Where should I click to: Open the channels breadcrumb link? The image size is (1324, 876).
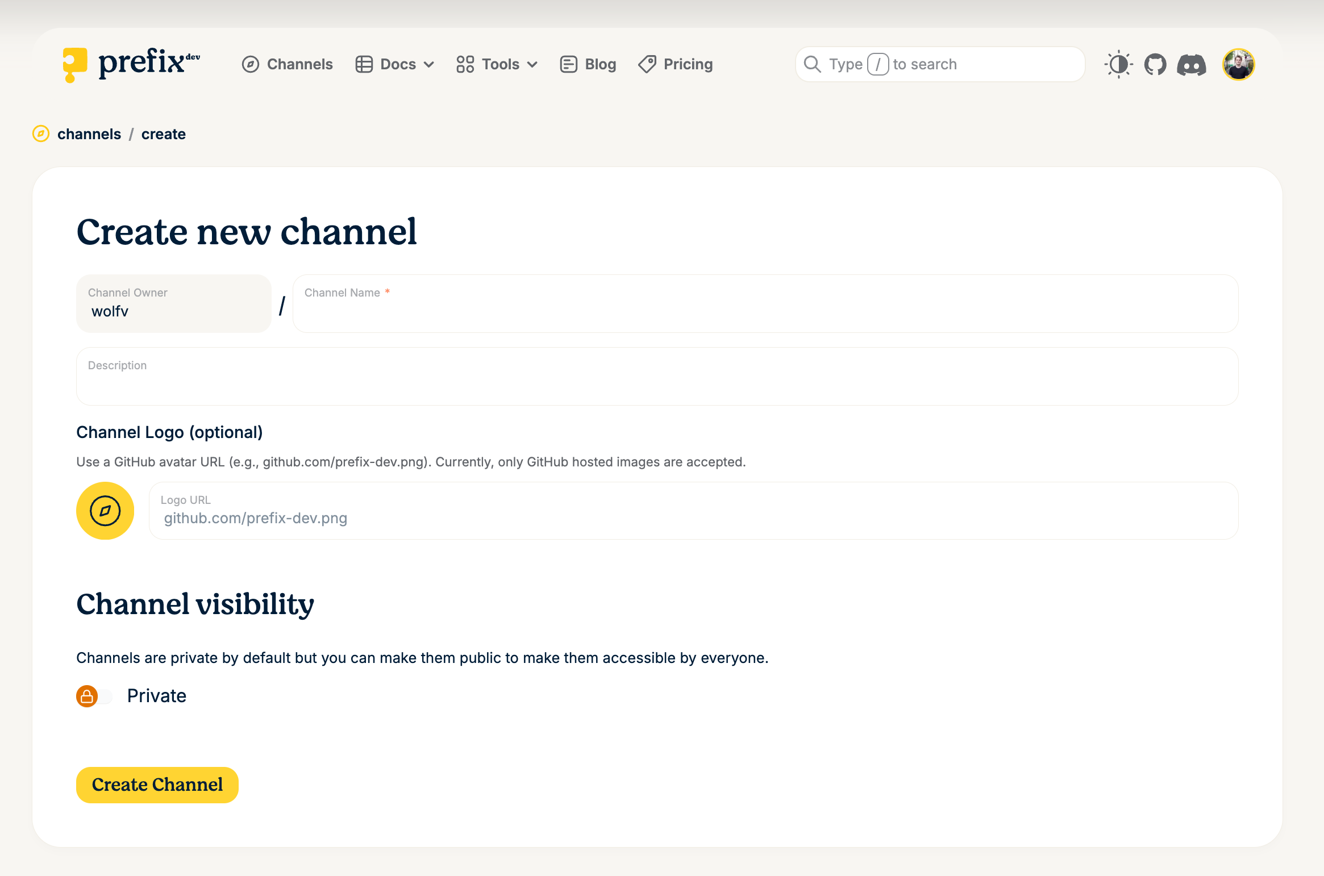(x=89, y=134)
